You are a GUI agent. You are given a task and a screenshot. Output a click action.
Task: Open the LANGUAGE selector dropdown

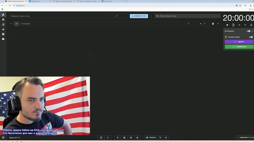click(245, 138)
